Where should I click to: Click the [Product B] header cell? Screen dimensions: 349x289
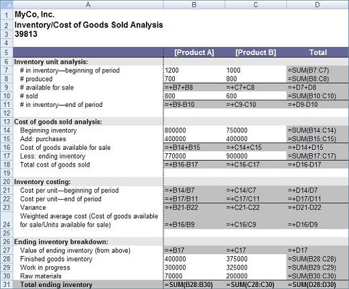[x=256, y=52]
